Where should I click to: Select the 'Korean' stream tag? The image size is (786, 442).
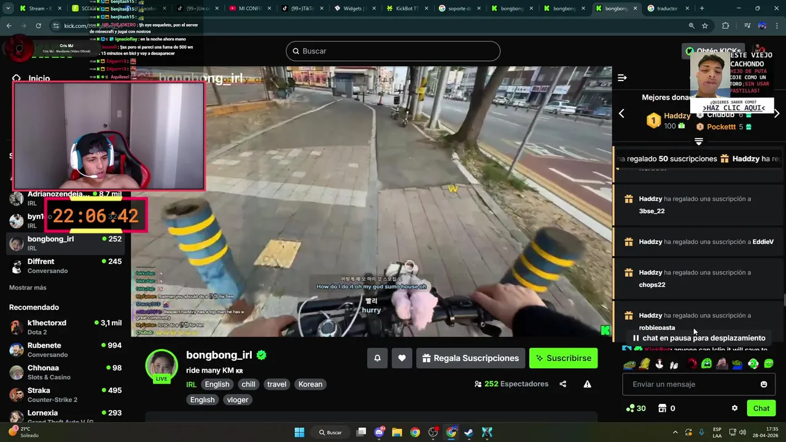tap(310, 384)
